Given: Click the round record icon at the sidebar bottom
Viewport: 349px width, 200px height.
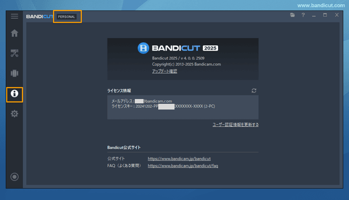Looking at the screenshot, I should point(14,177).
